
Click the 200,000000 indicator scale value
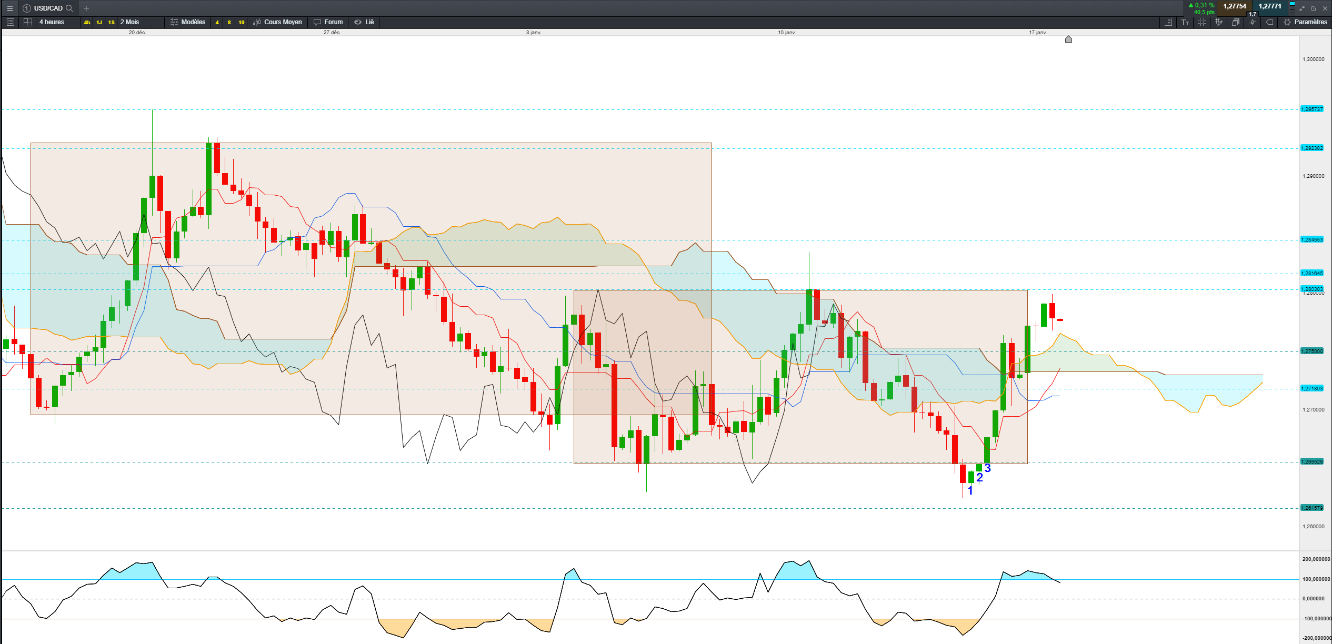(x=1316, y=559)
